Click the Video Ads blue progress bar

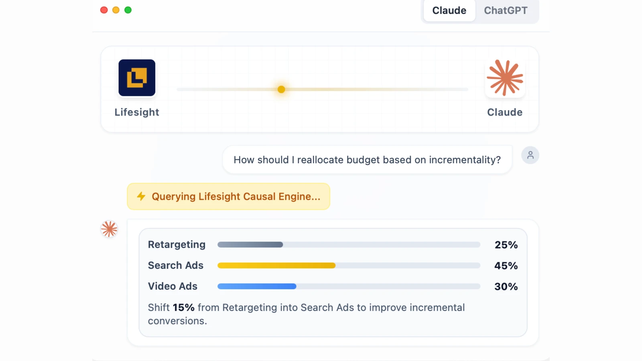(349, 286)
